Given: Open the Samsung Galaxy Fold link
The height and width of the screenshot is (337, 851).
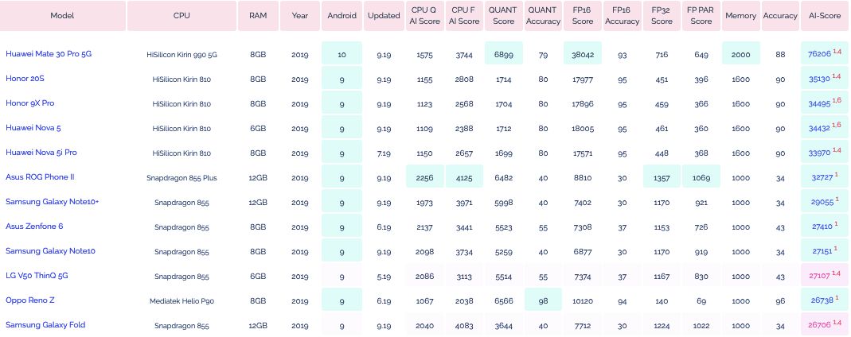Looking at the screenshot, I should point(45,325).
